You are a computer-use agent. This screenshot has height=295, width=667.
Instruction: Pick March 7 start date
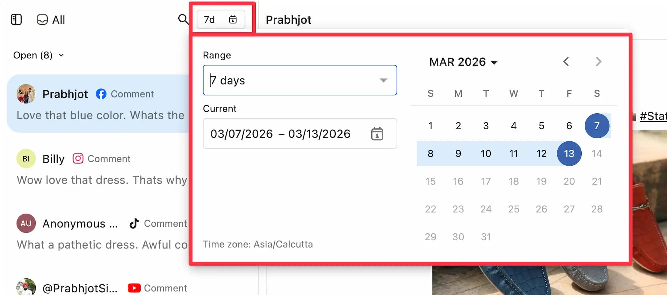tap(597, 126)
